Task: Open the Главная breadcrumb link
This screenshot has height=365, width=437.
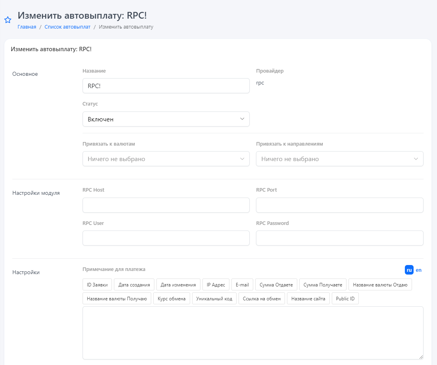Action: pos(27,27)
